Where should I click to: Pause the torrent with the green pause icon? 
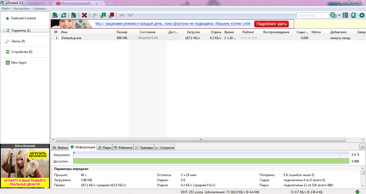[x=103, y=15]
